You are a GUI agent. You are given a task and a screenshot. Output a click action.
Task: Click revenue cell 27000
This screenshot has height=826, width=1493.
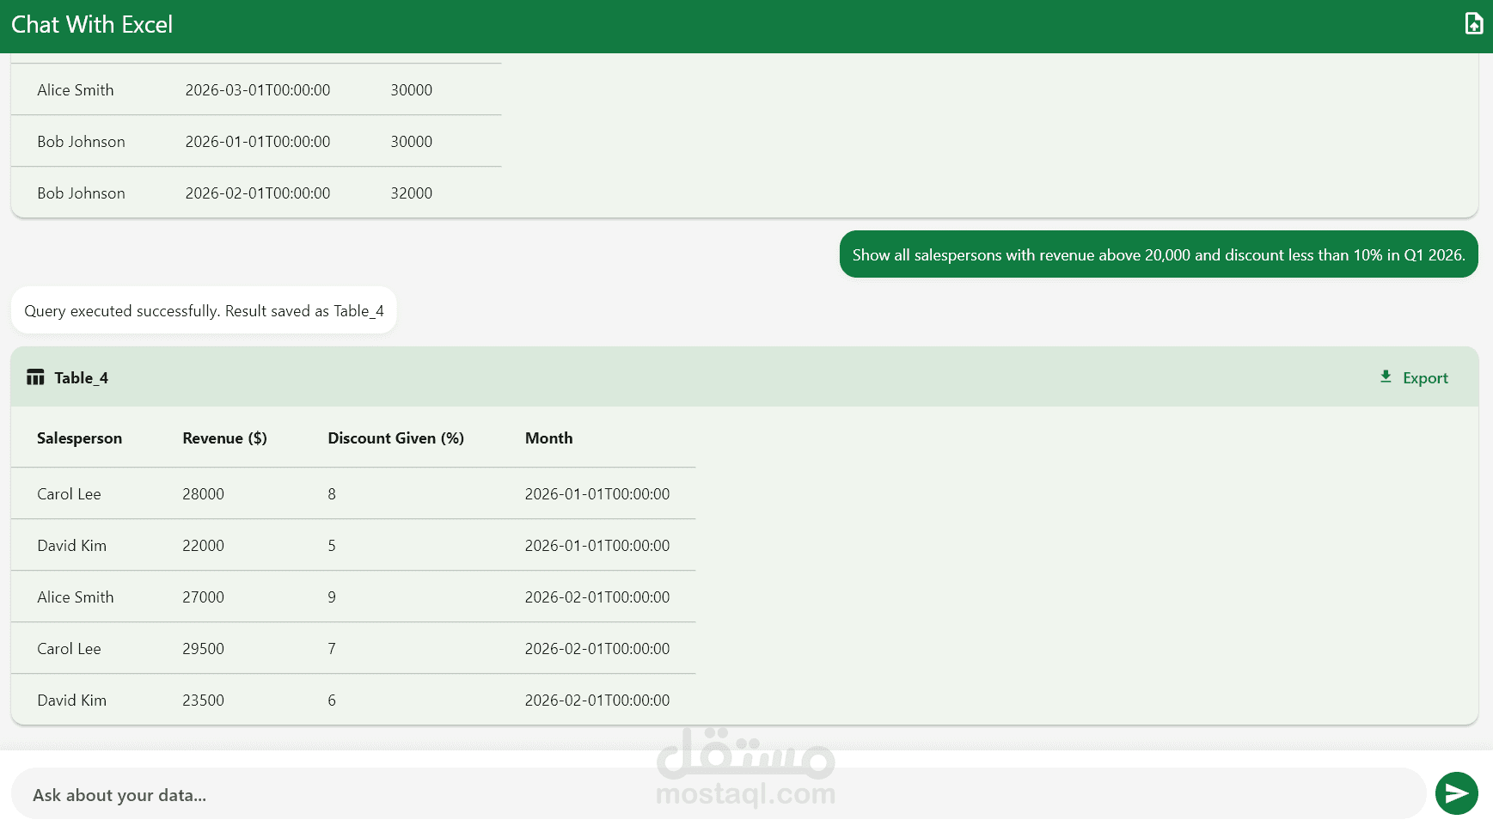tap(203, 597)
